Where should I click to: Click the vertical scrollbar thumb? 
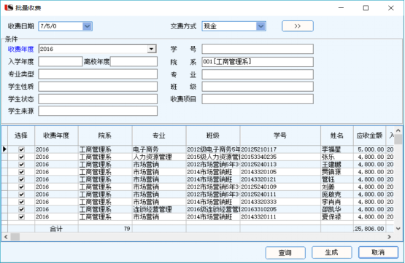(x=398, y=139)
